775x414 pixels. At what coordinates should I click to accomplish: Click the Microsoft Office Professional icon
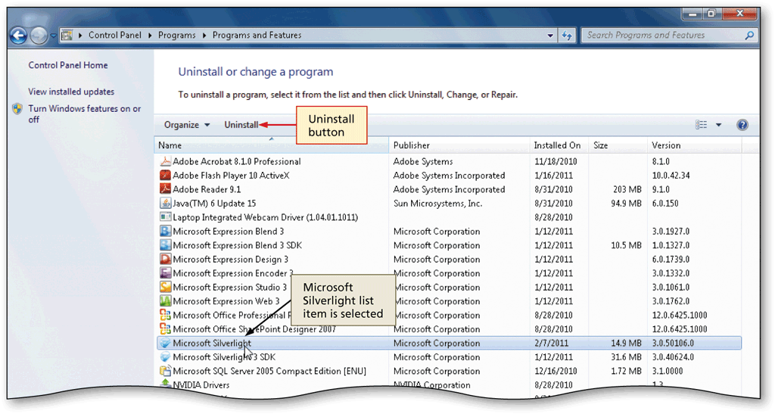point(165,315)
